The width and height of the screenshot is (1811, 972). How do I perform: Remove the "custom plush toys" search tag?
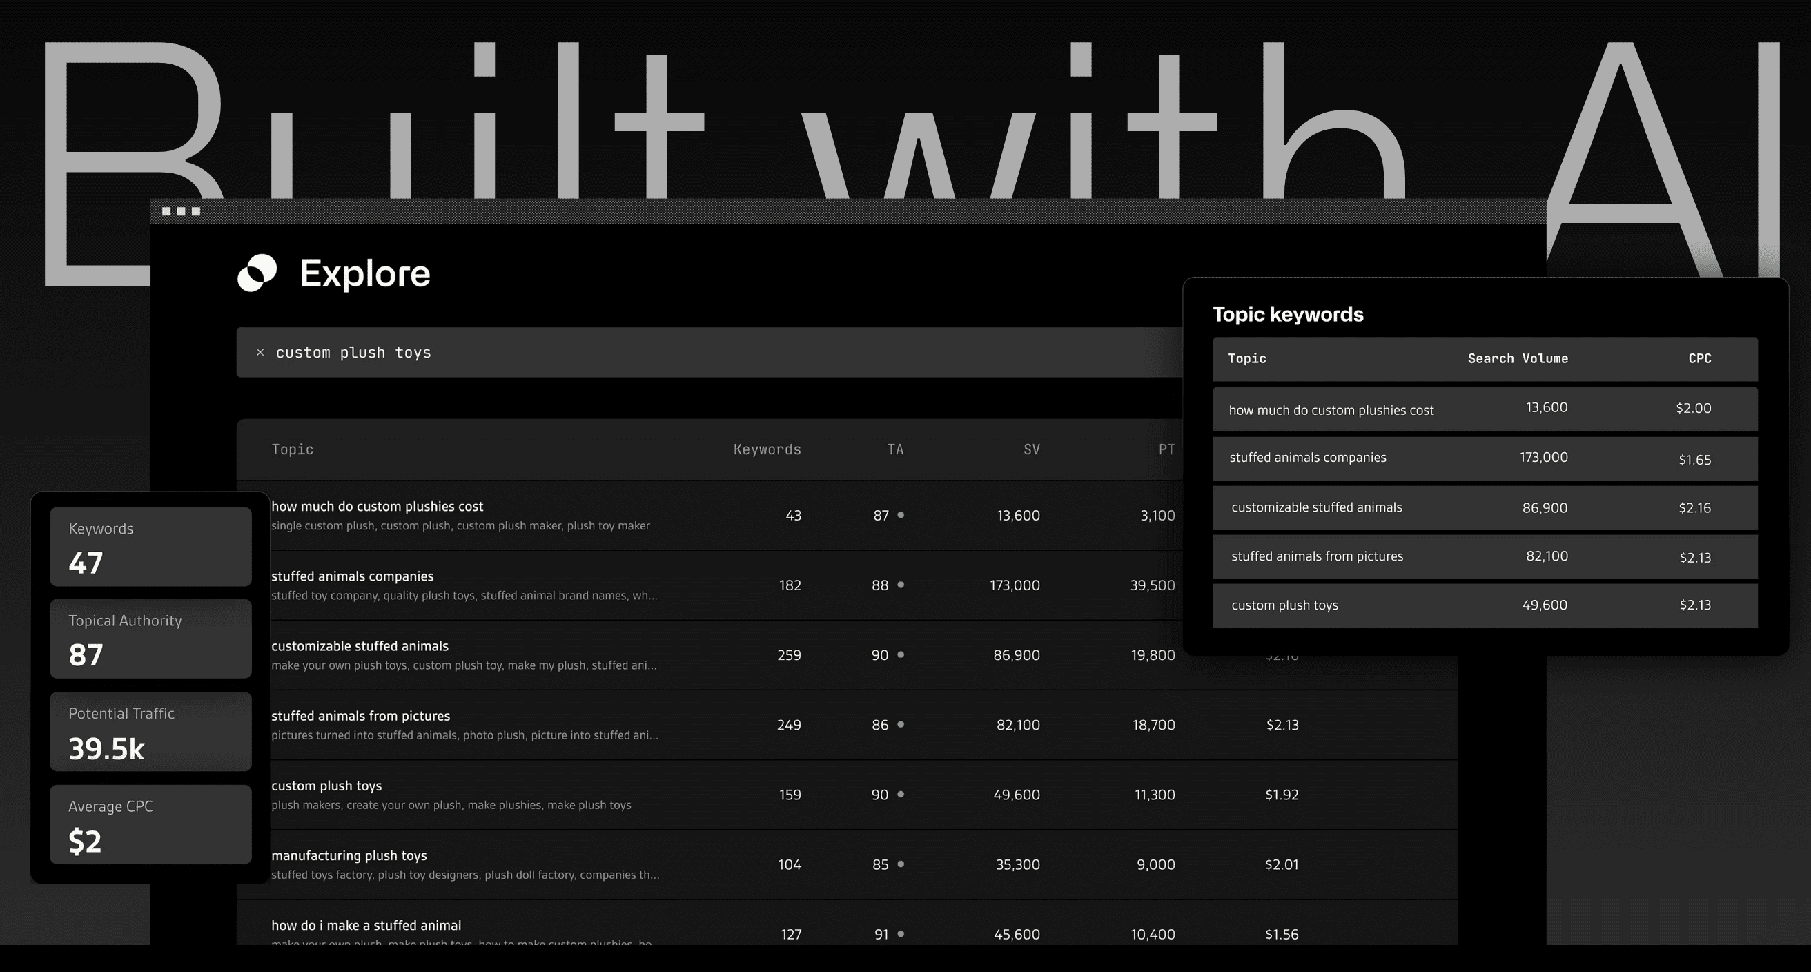260,352
